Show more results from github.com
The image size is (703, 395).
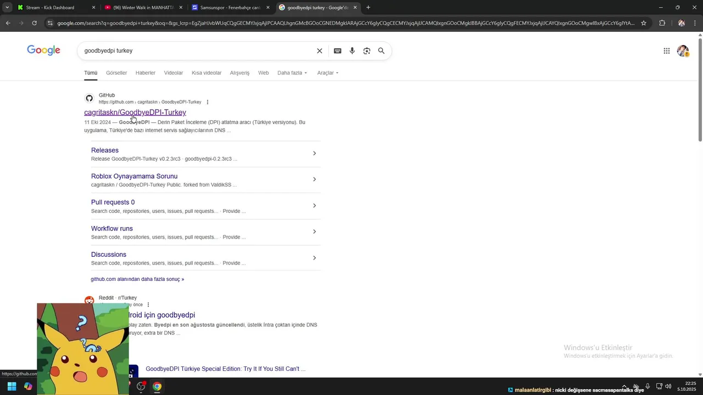[x=137, y=279]
